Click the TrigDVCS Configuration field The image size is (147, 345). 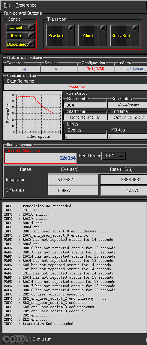(x=95, y=69)
